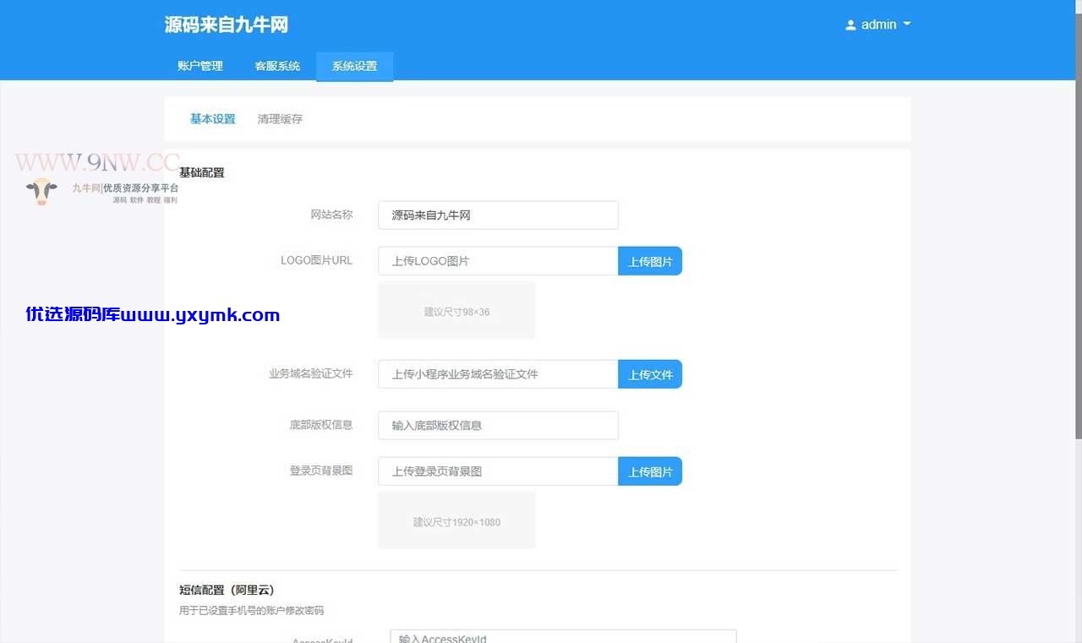Click the 网站名称 label
This screenshot has width=1082, height=643.
tap(331, 215)
